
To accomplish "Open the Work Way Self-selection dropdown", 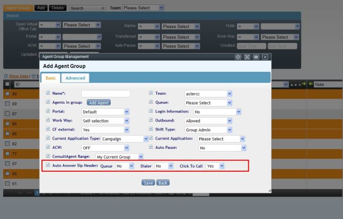I will click(x=105, y=121).
